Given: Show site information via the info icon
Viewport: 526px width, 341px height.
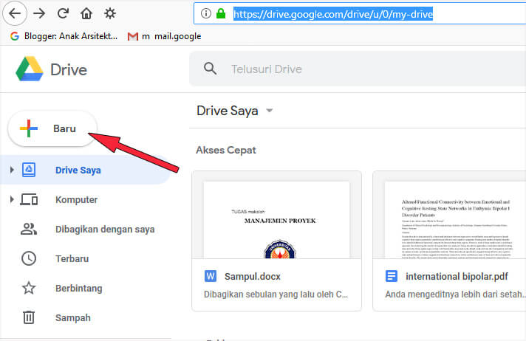Looking at the screenshot, I should [x=205, y=13].
